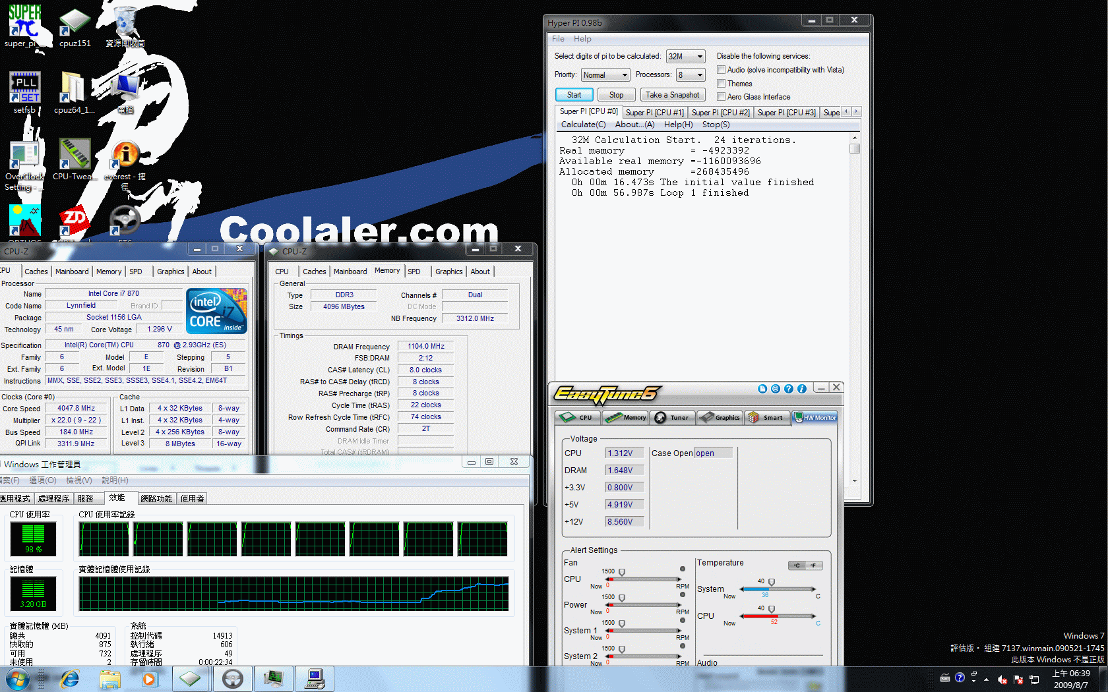Click the EasyTune6 help question mark icon
1108x692 pixels.
(x=788, y=389)
